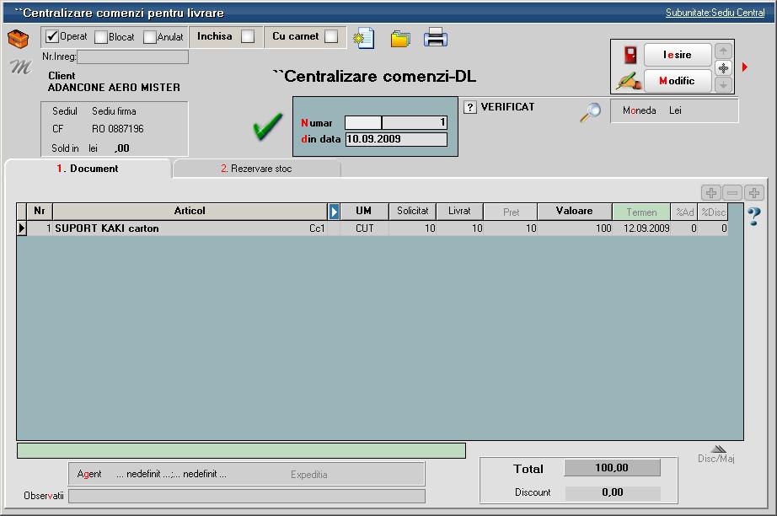This screenshot has width=777, height=516.
Task: Click the Modific button
Action: (678, 81)
